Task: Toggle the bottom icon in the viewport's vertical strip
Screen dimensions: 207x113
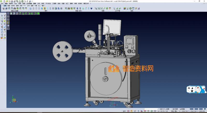Action: (x=8, y=29)
